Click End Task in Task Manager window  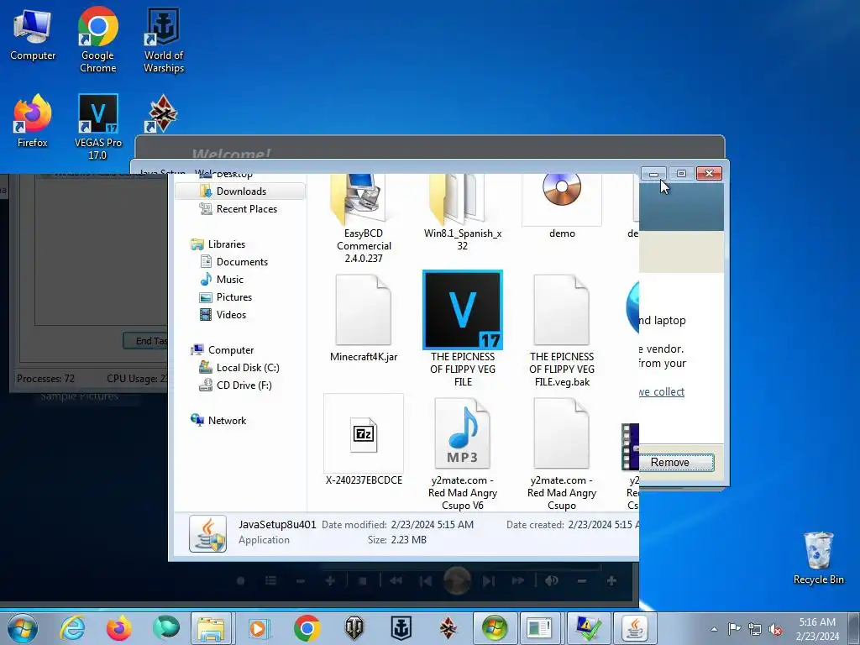(144, 341)
